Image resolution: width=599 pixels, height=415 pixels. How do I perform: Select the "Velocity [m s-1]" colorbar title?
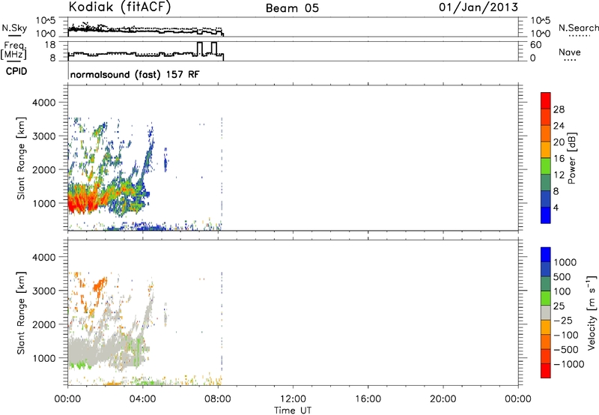click(x=592, y=312)
